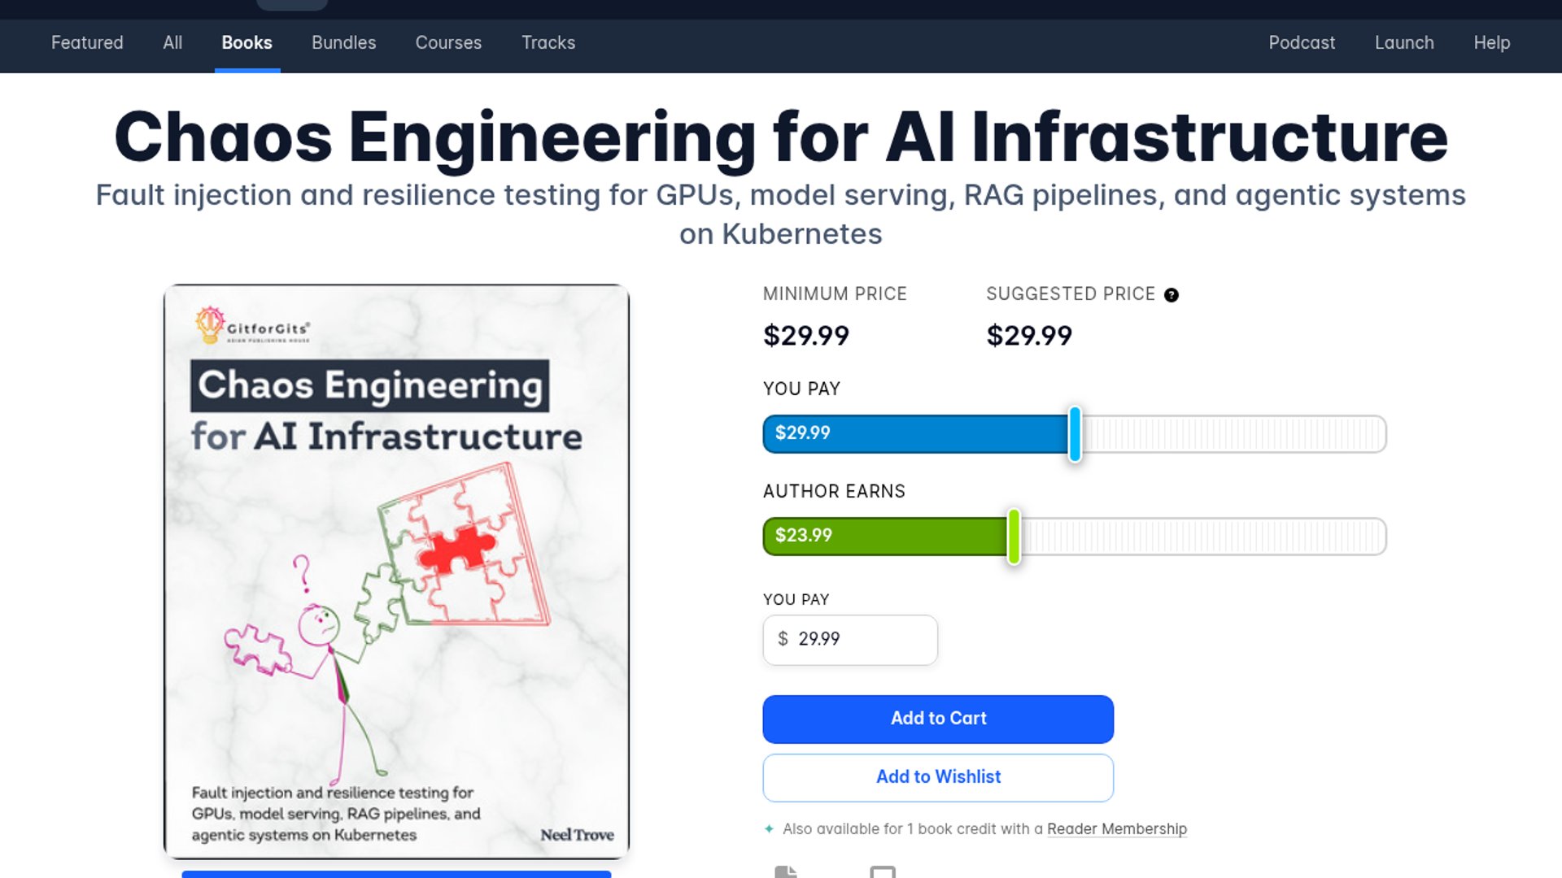Viewport: 1562px width, 878px height.
Task: Click the green sparkle icon beside book credit
Action: coord(769,829)
